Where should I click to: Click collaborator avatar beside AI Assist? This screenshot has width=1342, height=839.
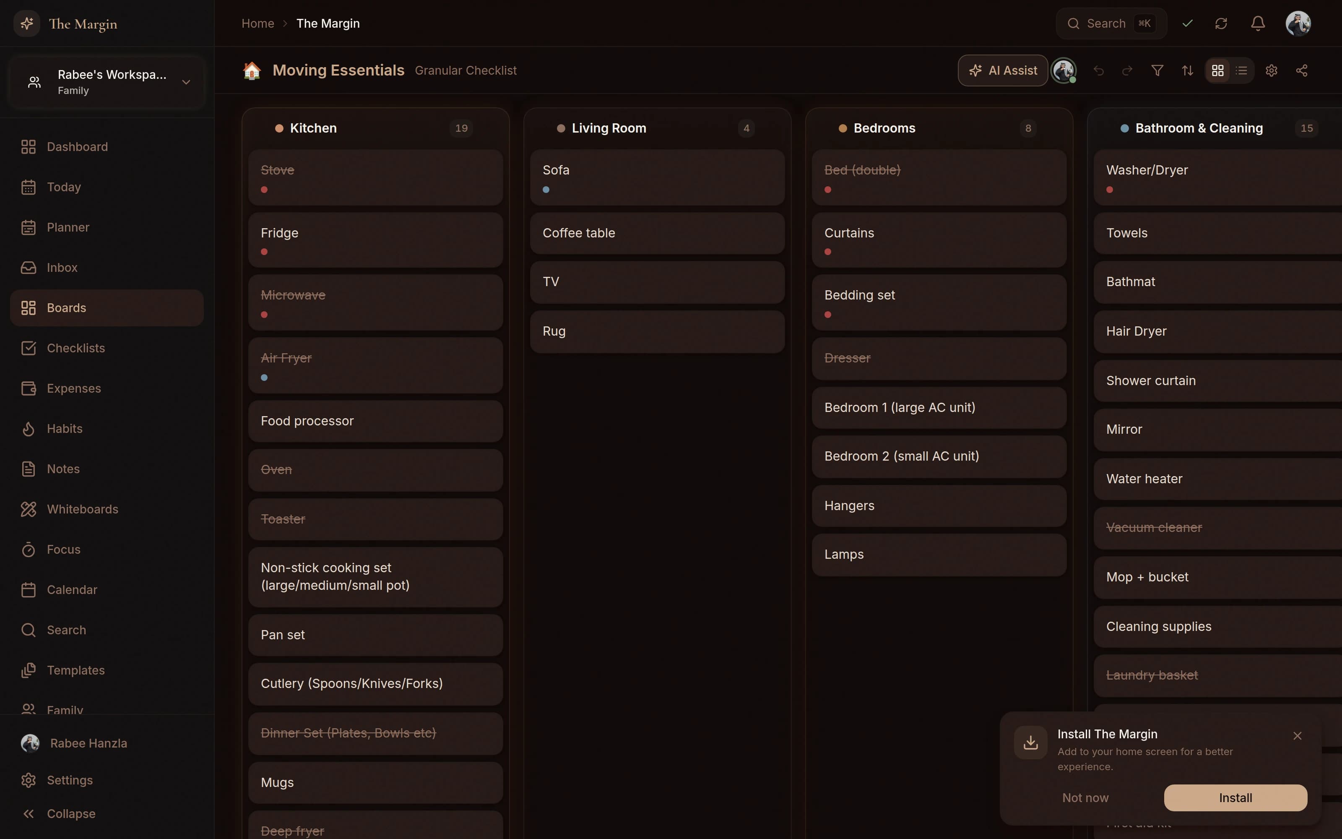pyautogui.click(x=1064, y=70)
